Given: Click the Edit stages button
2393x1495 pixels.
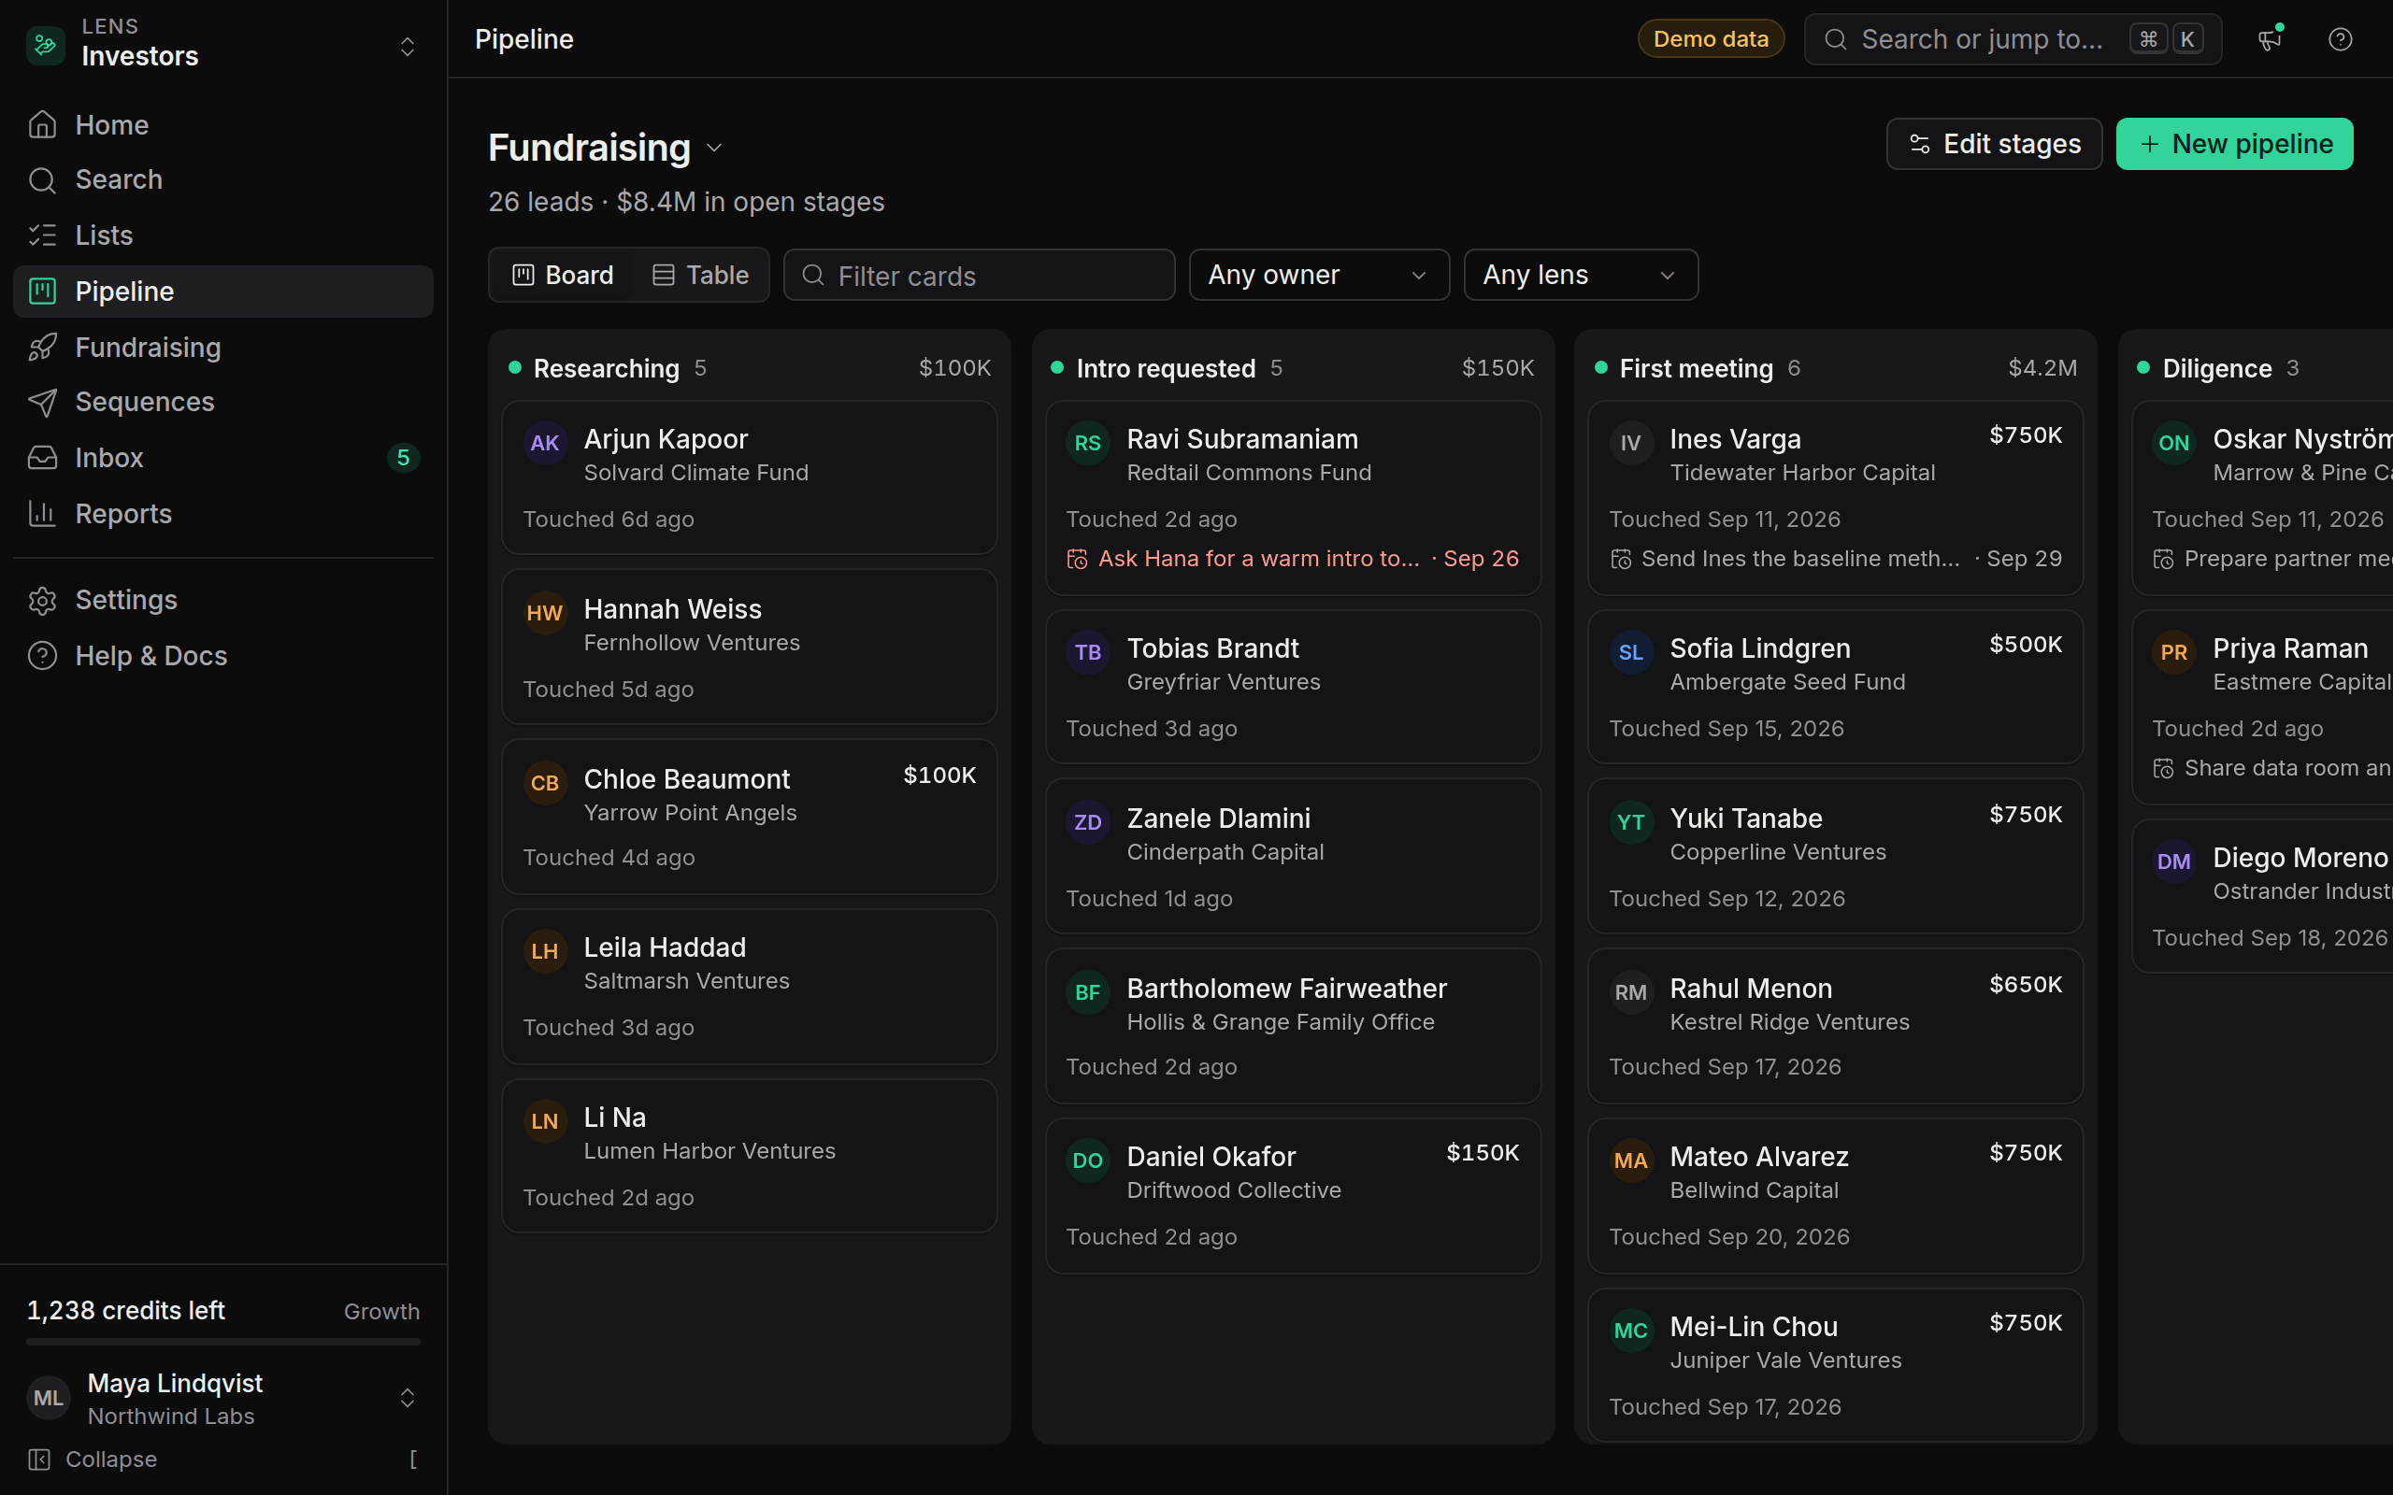Looking at the screenshot, I should pos(1994,144).
